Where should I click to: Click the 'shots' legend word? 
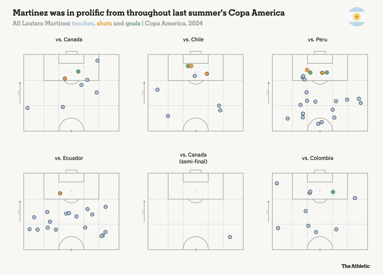[x=104, y=23]
